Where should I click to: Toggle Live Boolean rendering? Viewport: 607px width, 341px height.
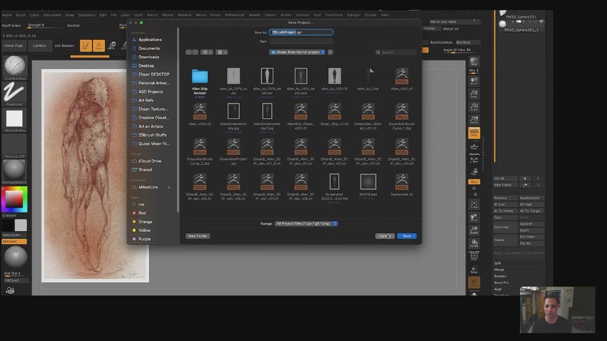tap(64, 45)
